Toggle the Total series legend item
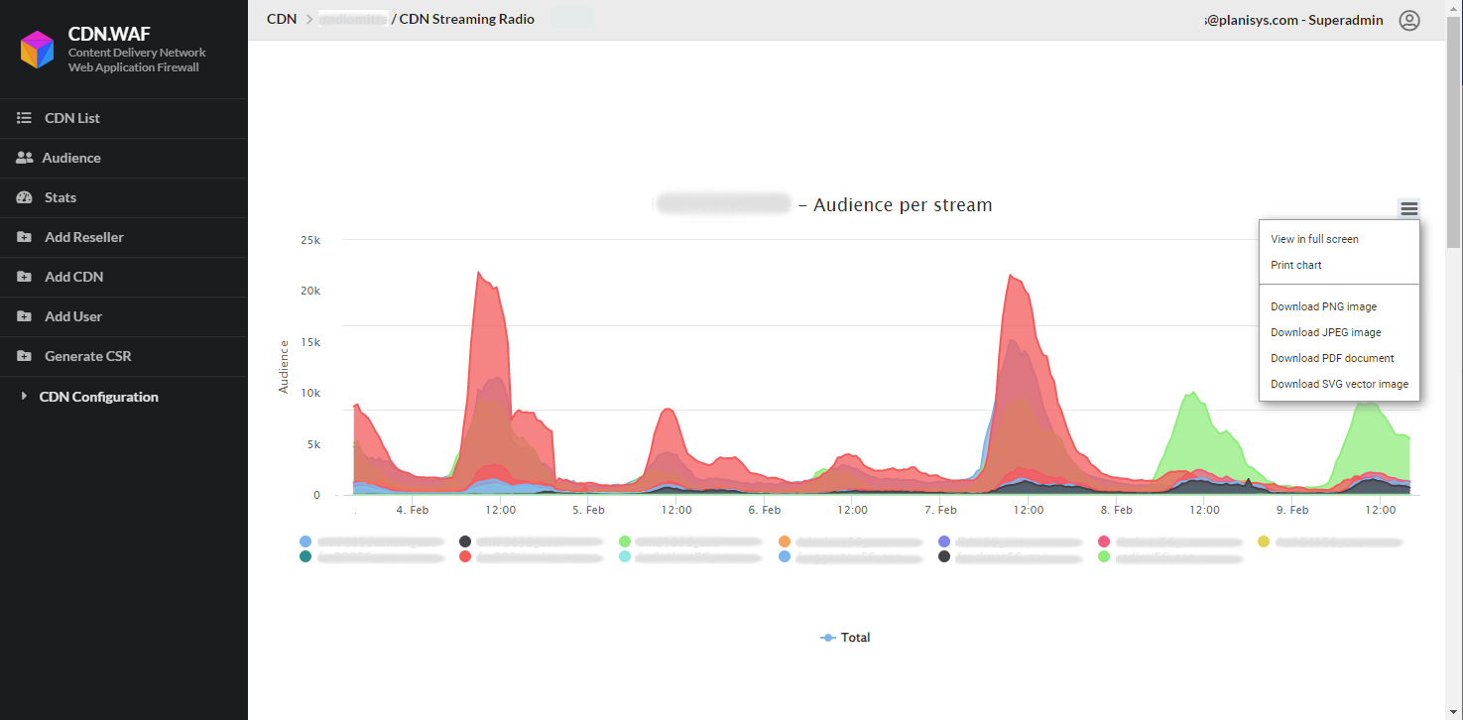Viewport: 1463px width, 720px height. 845,638
